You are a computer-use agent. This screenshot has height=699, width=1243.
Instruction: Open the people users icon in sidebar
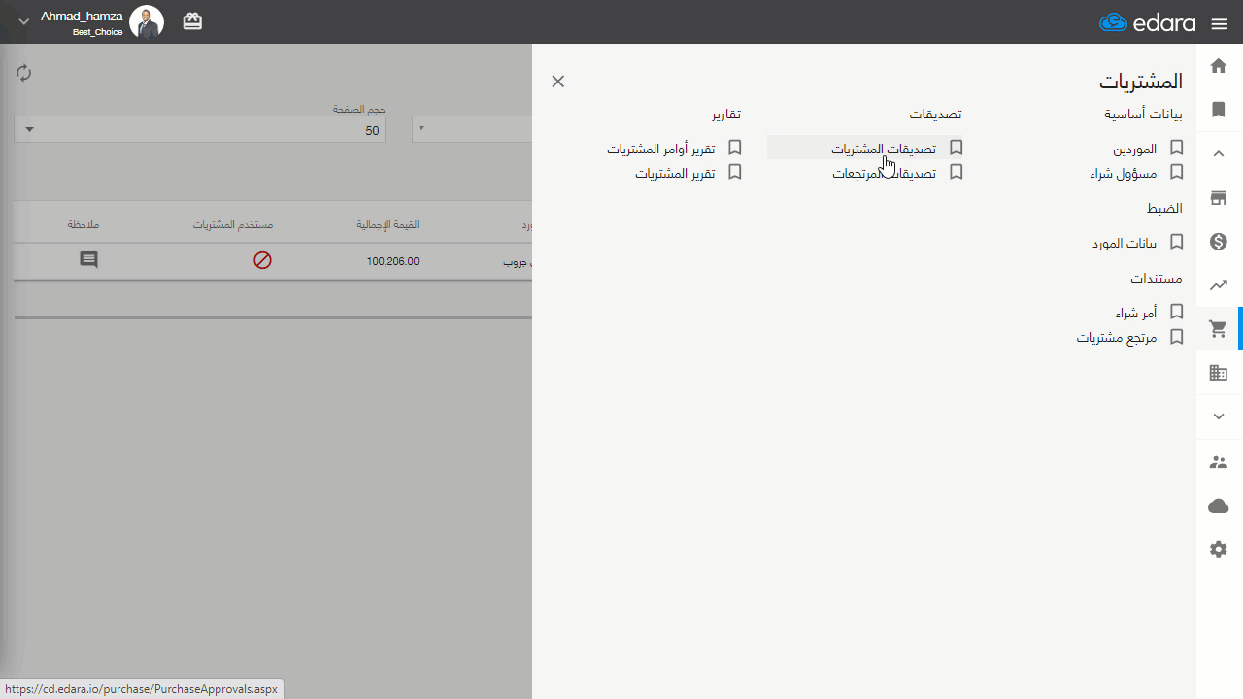pos(1219,462)
